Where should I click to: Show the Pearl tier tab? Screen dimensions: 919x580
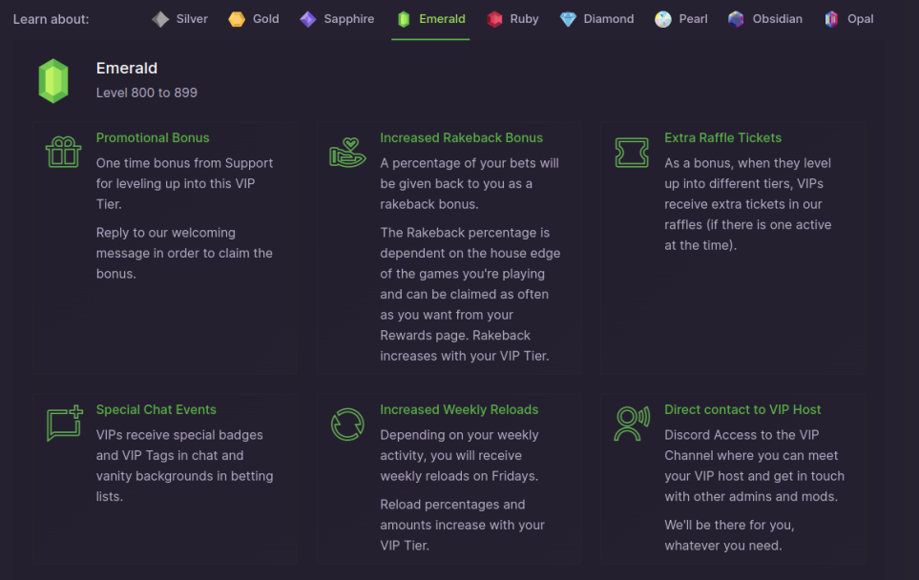[681, 19]
